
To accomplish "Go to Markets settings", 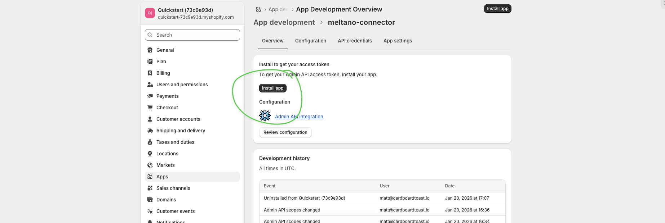I will point(192,165).
